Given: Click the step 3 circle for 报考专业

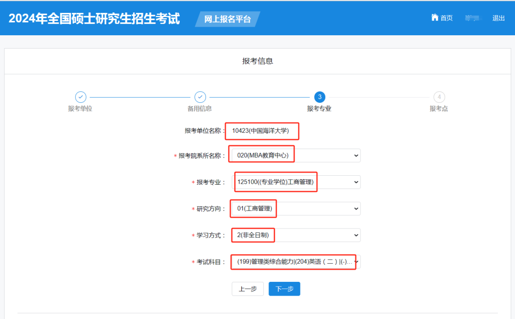Looking at the screenshot, I should pyautogui.click(x=319, y=97).
